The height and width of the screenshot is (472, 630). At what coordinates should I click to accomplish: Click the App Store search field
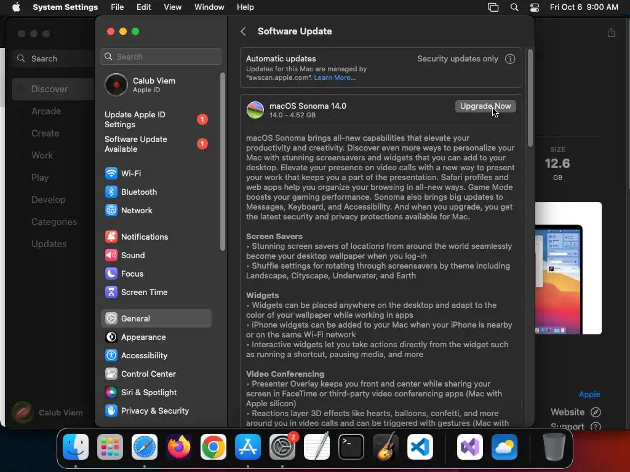(x=54, y=58)
